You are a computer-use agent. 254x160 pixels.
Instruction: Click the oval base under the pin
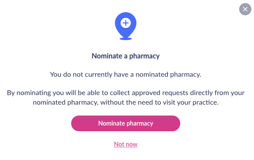tap(126, 39)
